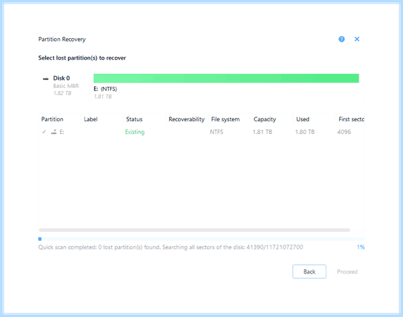Sort by Partition column header
Image resolution: width=403 pixels, height=317 pixels.
coord(52,119)
